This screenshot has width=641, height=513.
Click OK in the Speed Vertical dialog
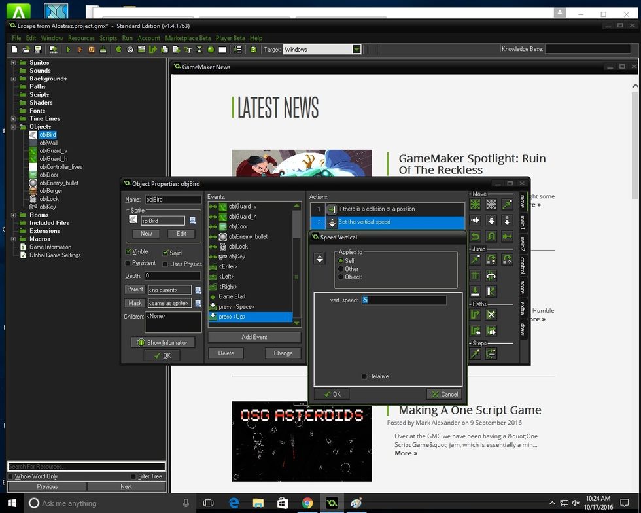click(332, 394)
